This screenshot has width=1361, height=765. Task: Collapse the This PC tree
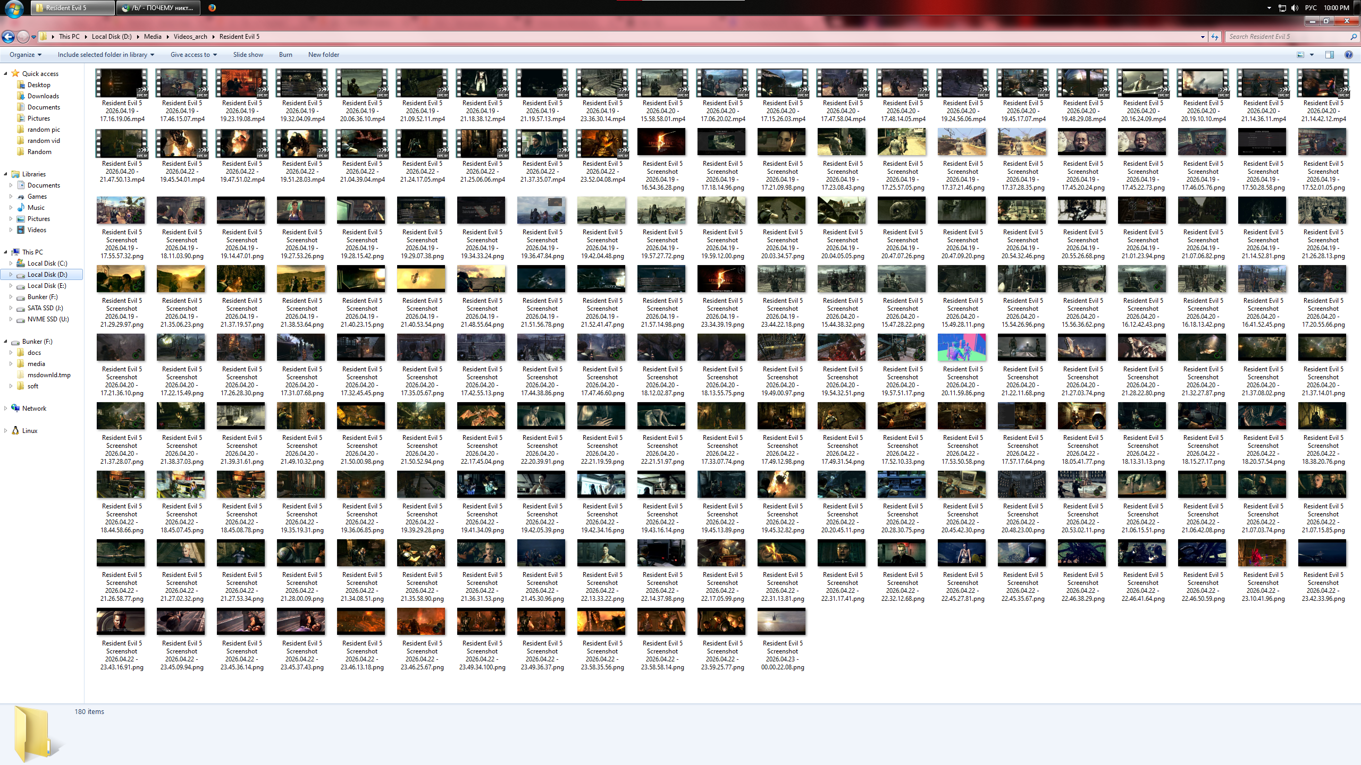[5, 252]
